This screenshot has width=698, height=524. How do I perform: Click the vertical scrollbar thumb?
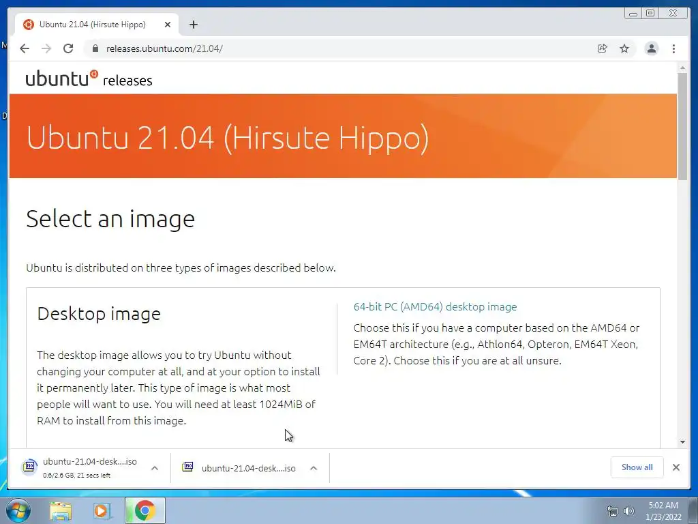(682, 126)
